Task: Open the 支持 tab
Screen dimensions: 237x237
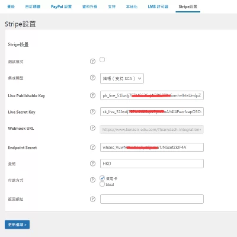Action: click(x=111, y=7)
